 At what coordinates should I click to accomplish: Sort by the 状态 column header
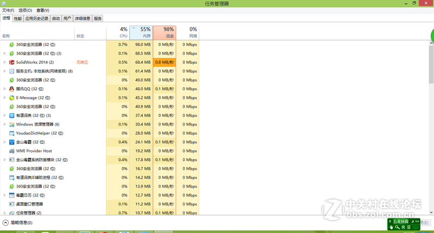[x=90, y=32]
